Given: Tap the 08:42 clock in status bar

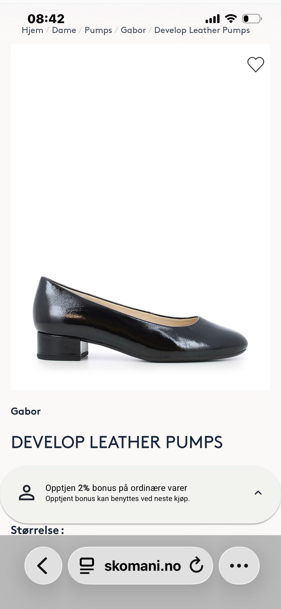Looking at the screenshot, I should pyautogui.click(x=46, y=19).
